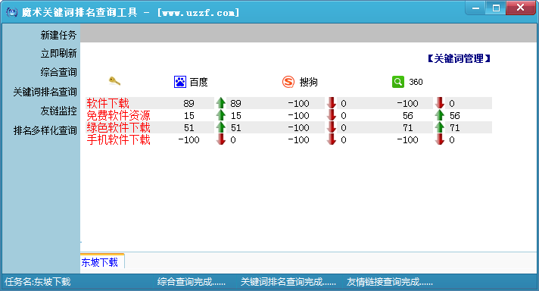Click the 搜狗 column header

(308, 82)
